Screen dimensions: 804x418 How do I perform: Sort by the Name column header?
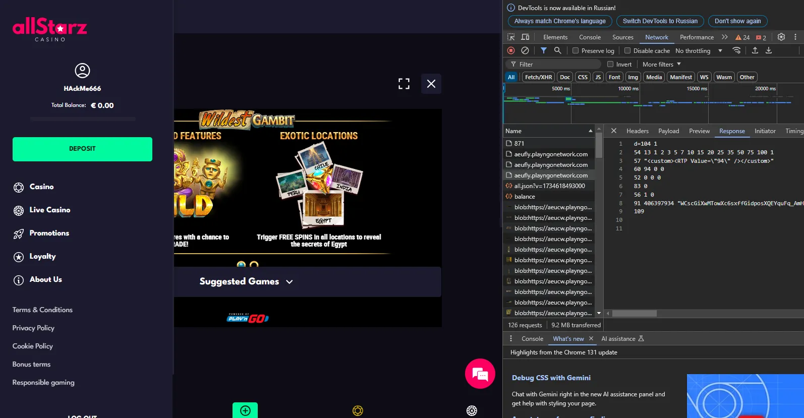549,131
